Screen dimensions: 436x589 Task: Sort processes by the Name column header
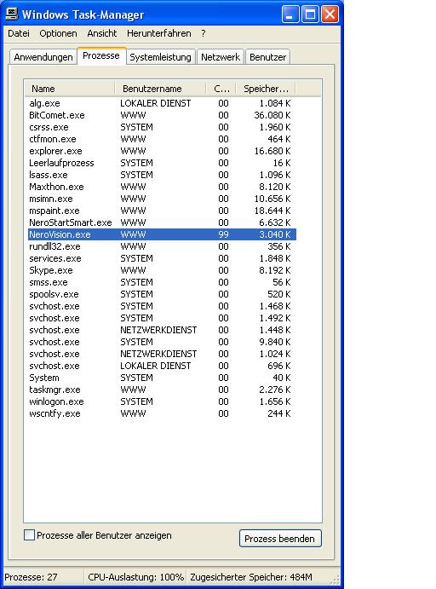point(70,89)
